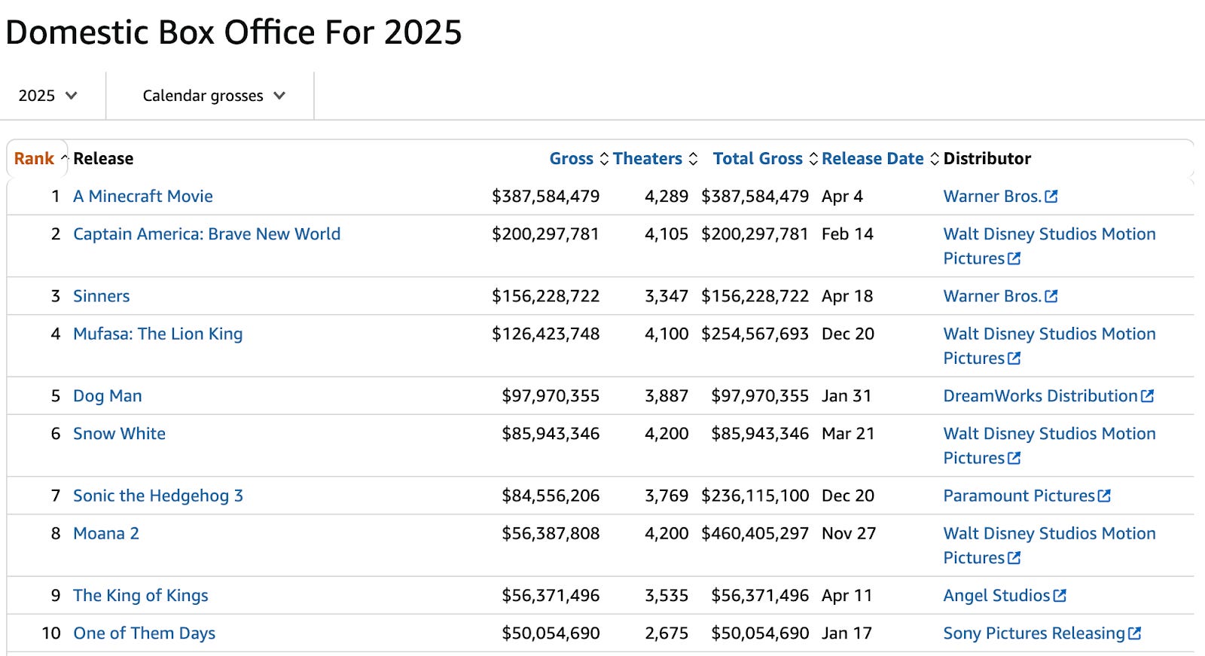1205x656 pixels.
Task: Click release date Feb 14
Action: tap(847, 233)
